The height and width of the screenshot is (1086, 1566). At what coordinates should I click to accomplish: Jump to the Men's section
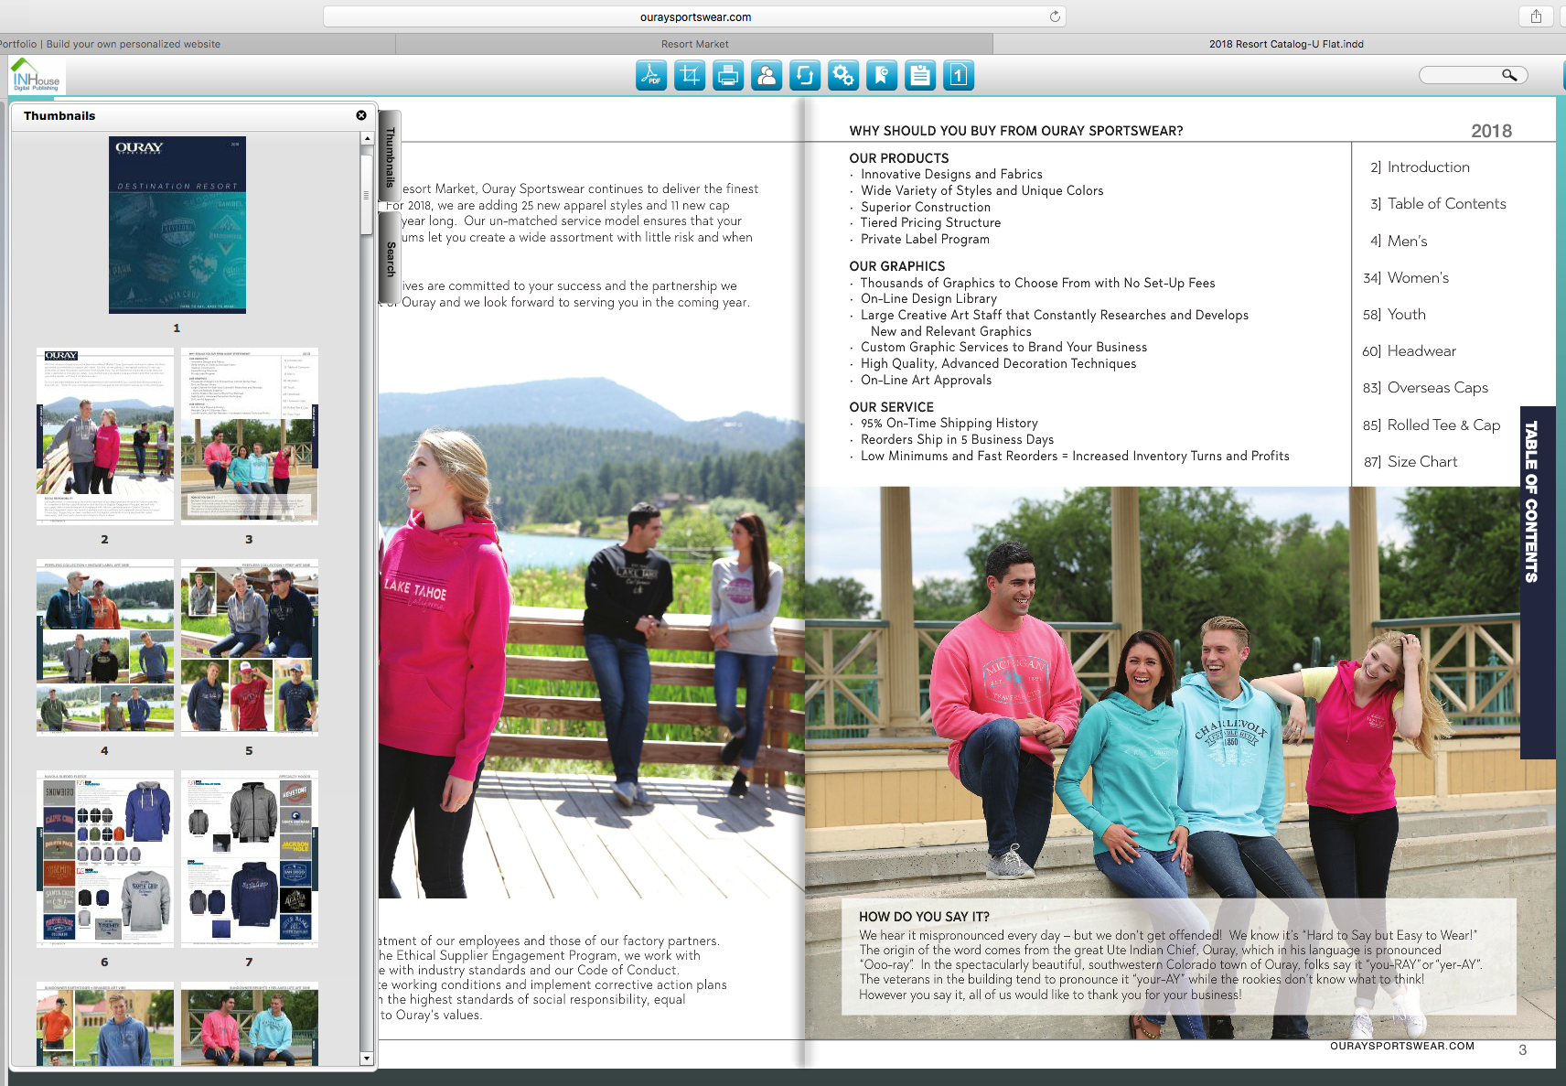pyautogui.click(x=1399, y=242)
